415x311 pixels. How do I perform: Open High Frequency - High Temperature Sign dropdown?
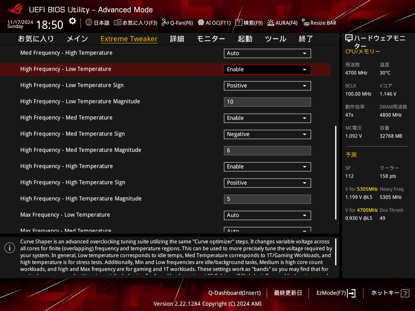(267, 183)
